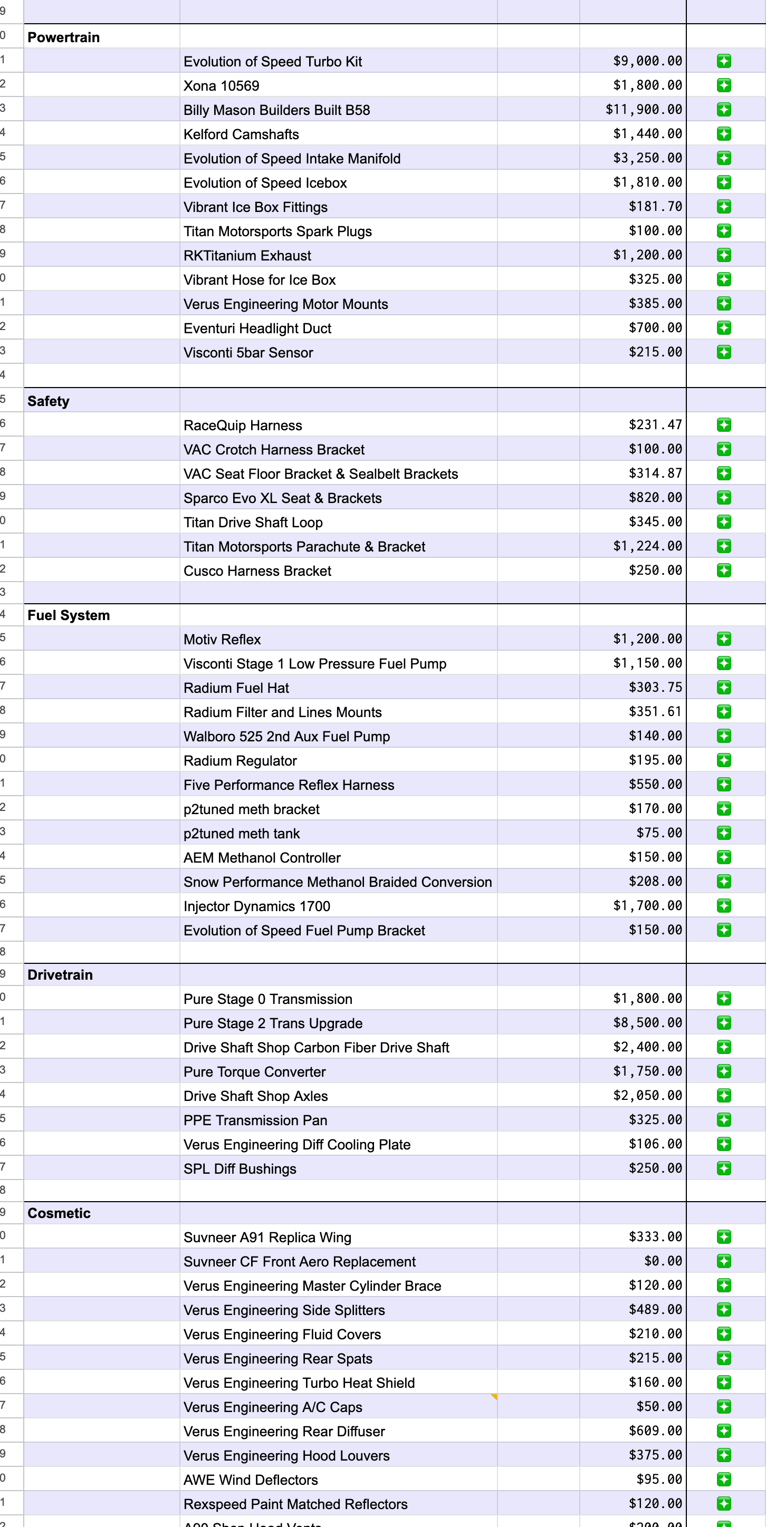Select Suvneer CF Front Aero Replacement cell
This screenshot has height=1527, width=766.
coord(338,1261)
